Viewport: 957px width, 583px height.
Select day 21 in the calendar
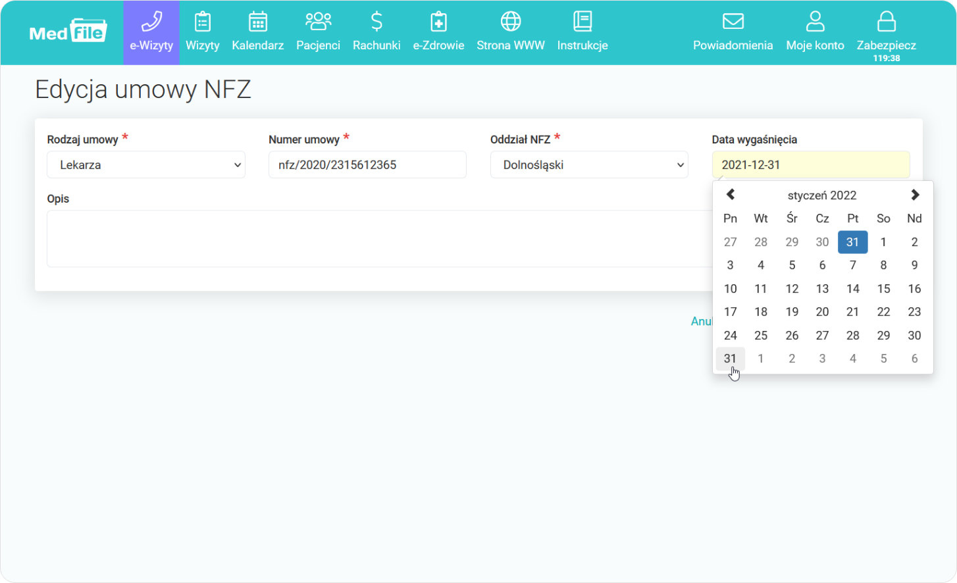(853, 312)
